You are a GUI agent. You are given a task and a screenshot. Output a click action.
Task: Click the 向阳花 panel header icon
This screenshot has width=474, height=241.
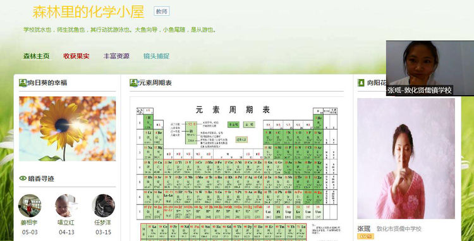[361, 83]
